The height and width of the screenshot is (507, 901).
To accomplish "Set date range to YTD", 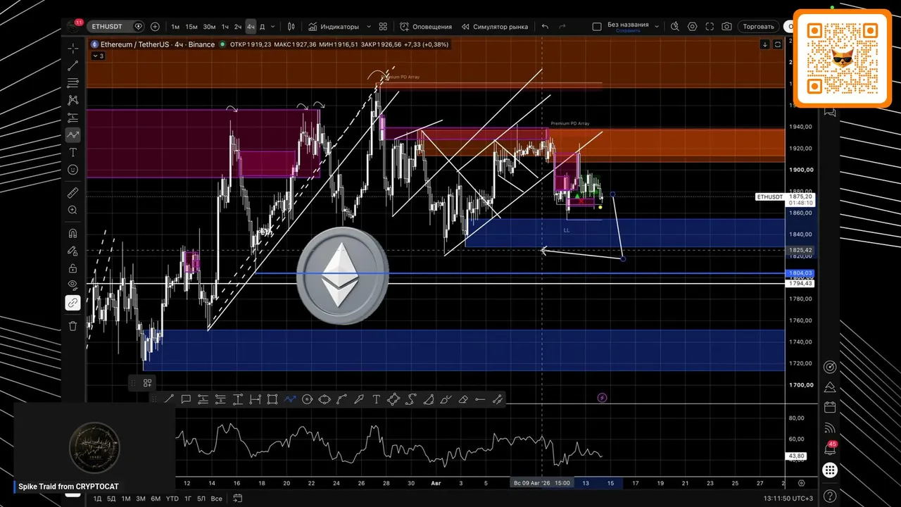I will [172, 499].
